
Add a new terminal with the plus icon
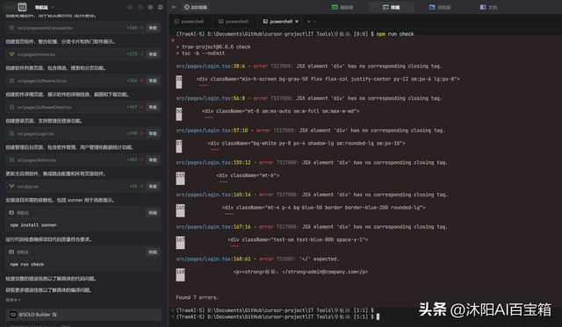[308, 21]
